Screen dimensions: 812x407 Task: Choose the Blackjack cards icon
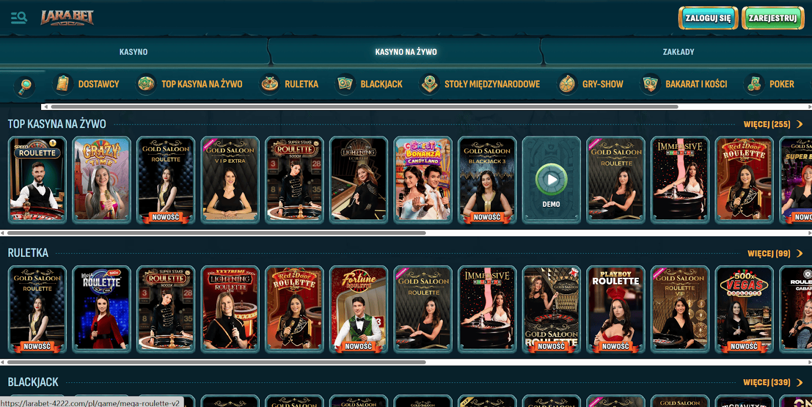(x=345, y=84)
